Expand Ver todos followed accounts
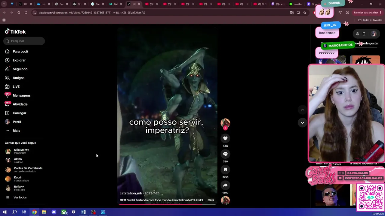This screenshot has height=216, width=385. tap(16, 197)
